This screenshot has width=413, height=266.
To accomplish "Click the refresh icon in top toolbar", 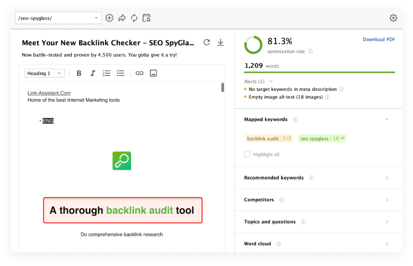I will (x=134, y=18).
